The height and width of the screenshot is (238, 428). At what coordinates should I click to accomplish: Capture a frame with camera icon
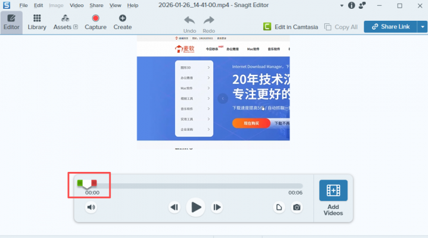click(x=296, y=207)
